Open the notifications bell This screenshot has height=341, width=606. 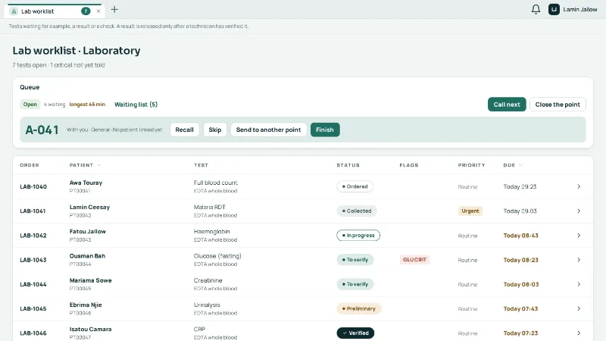point(536,9)
